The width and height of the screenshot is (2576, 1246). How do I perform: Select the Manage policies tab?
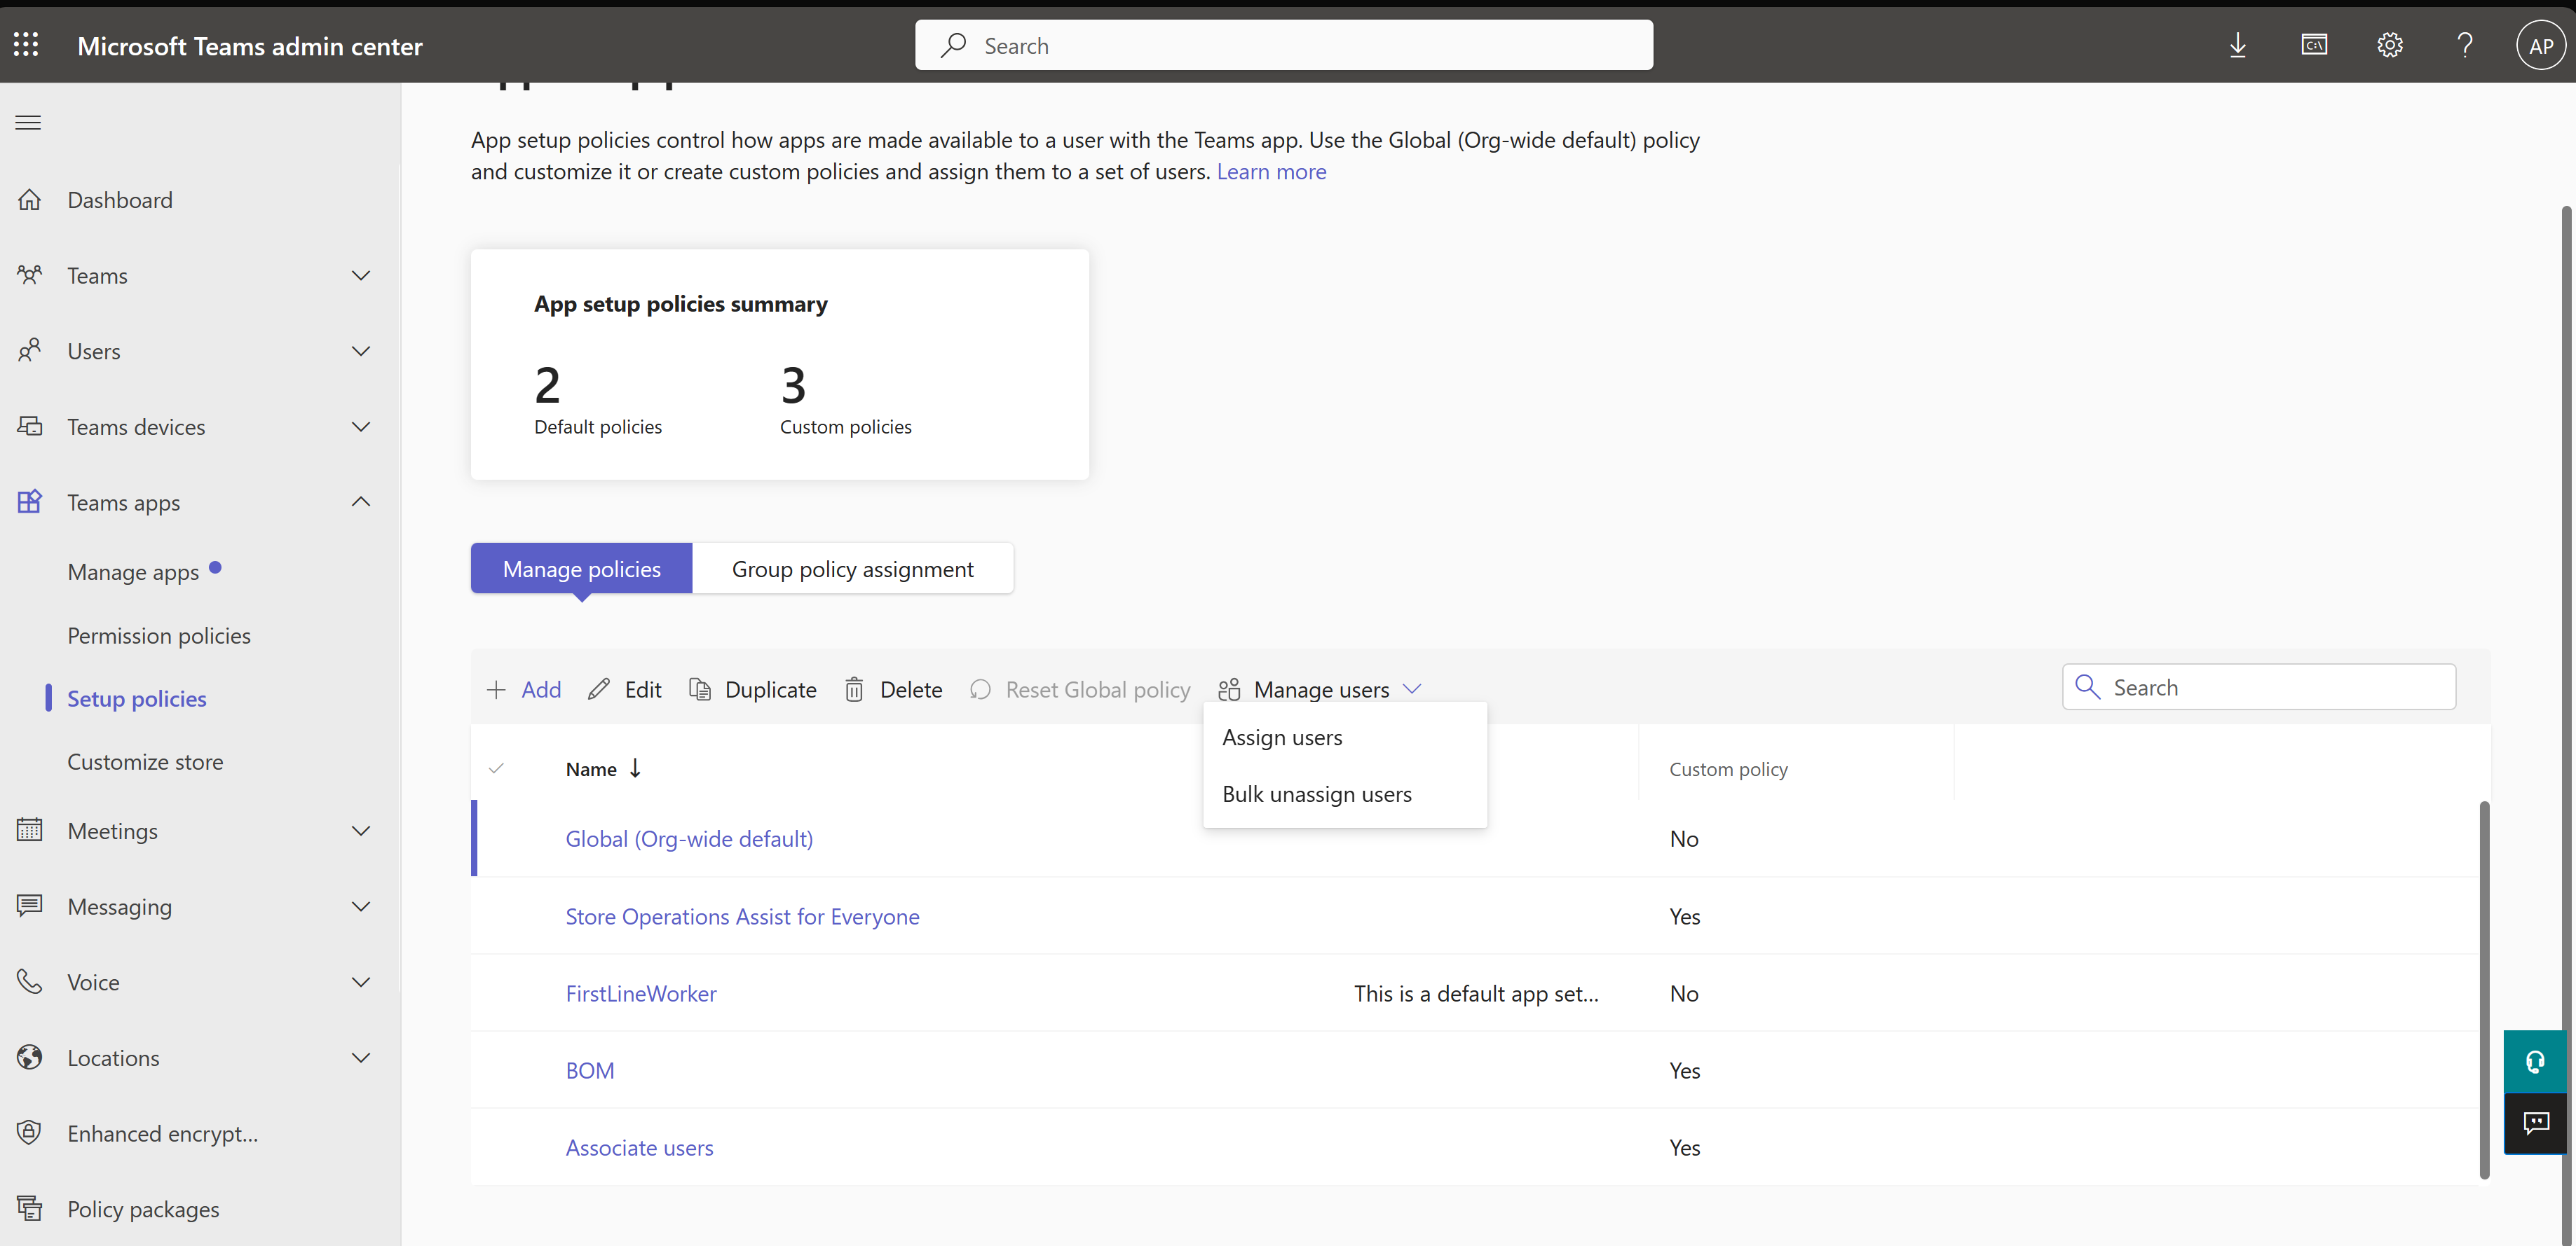[582, 568]
